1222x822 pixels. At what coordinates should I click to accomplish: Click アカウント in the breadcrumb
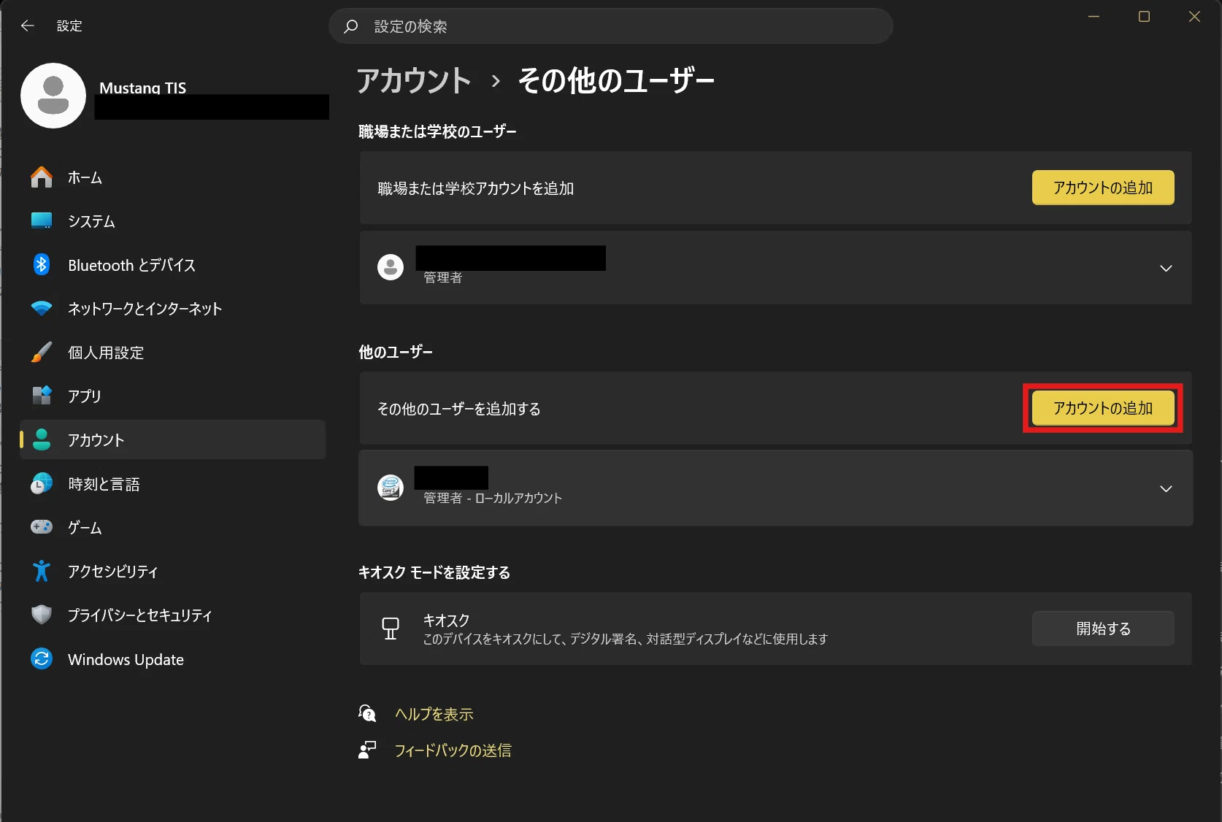414,80
